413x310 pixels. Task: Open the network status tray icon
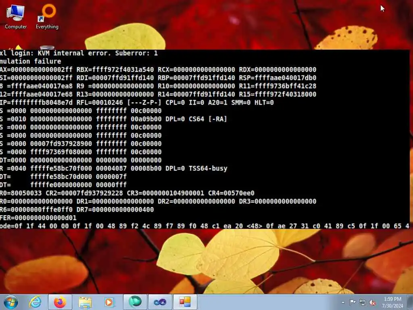[x=363, y=302]
